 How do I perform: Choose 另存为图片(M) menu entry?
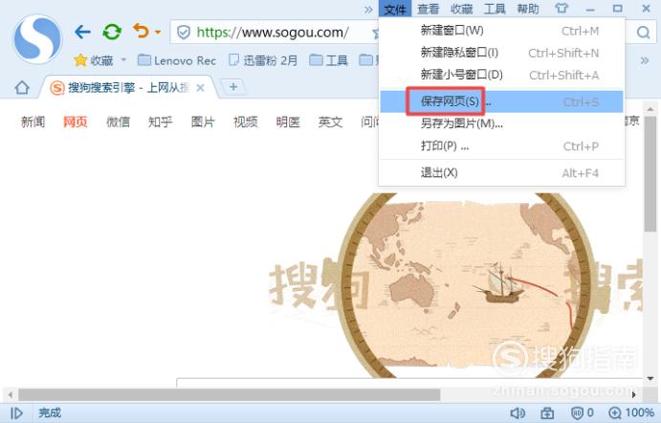click(x=501, y=123)
